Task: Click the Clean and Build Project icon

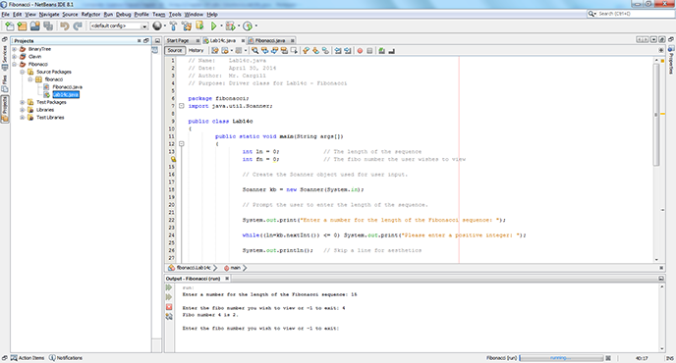Action: [x=187, y=26]
